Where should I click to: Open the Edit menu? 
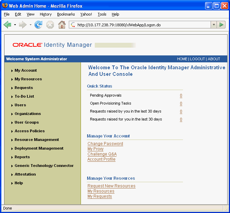pos(18,14)
